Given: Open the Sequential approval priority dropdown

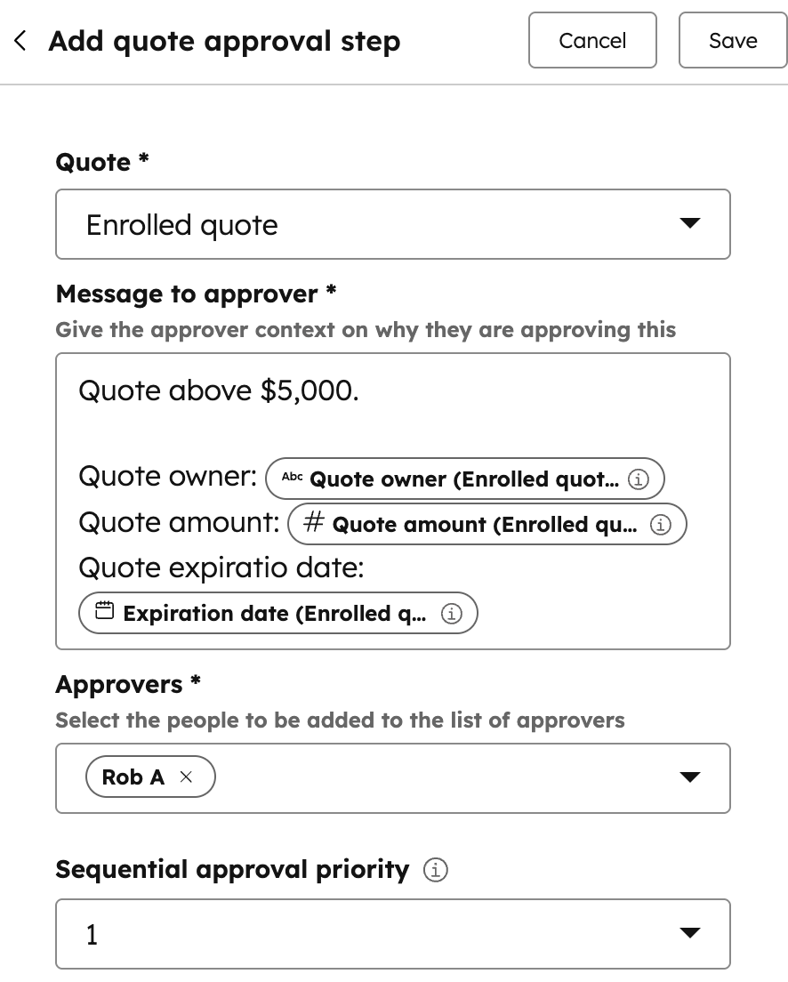Looking at the screenshot, I should [x=690, y=933].
